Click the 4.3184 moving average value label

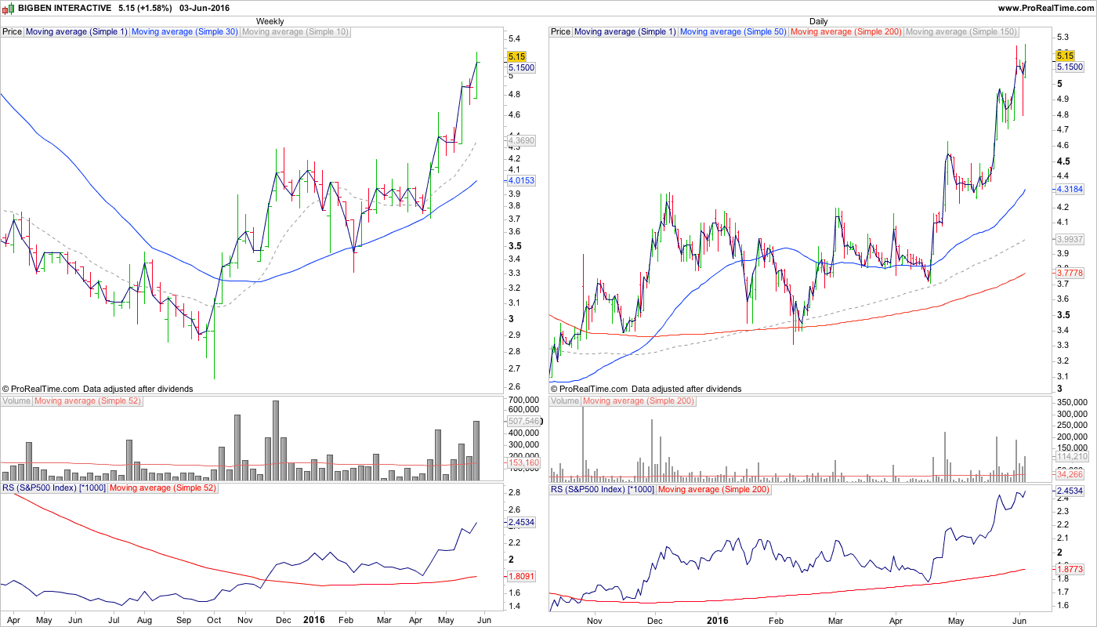tap(1070, 190)
